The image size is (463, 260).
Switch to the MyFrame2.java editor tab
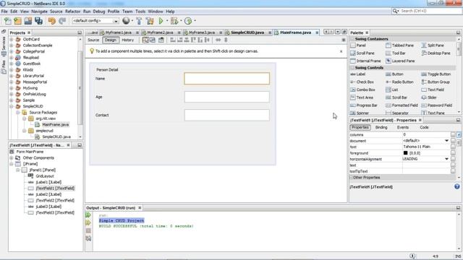160,32
